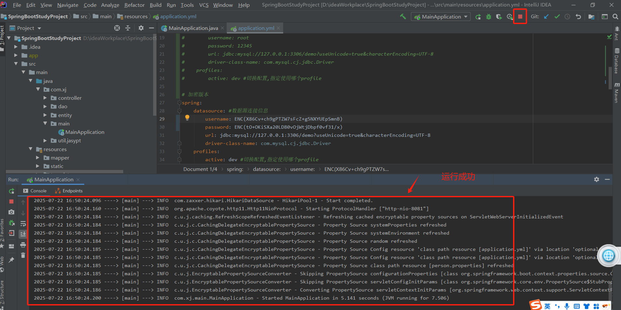Toggle soft-wrap in console

[x=23, y=224]
